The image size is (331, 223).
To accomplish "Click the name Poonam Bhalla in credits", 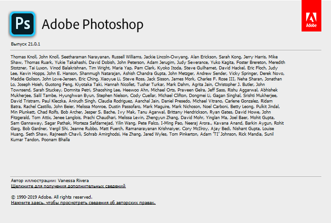I will pos(56,140).
